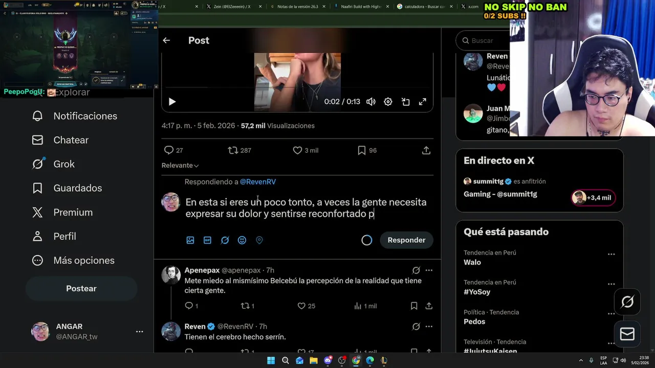
Task: Expand the video to fullscreen
Action: [x=423, y=102]
